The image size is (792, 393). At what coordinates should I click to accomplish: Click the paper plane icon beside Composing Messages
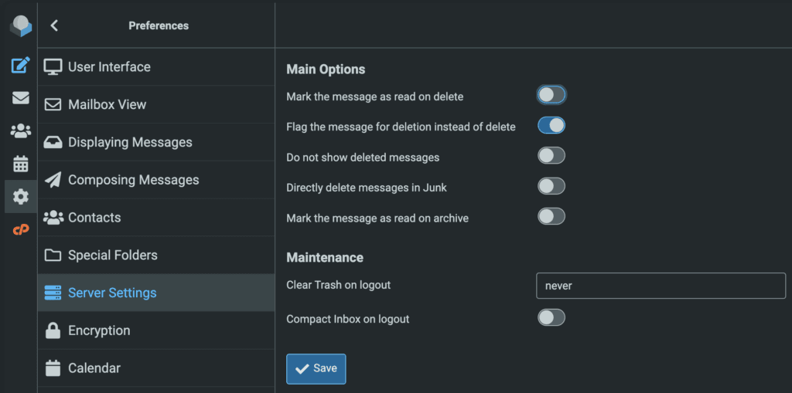[x=53, y=180]
